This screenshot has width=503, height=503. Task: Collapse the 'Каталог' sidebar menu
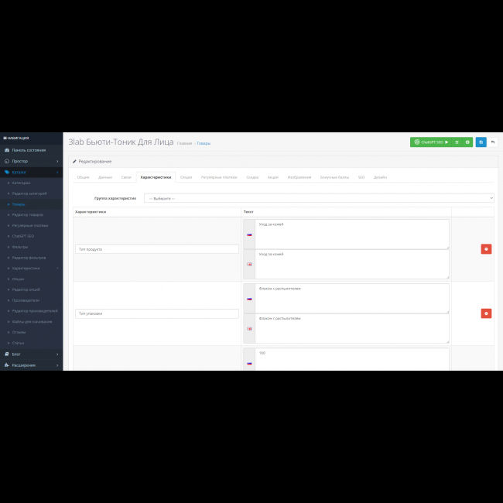pyautogui.click(x=31, y=172)
